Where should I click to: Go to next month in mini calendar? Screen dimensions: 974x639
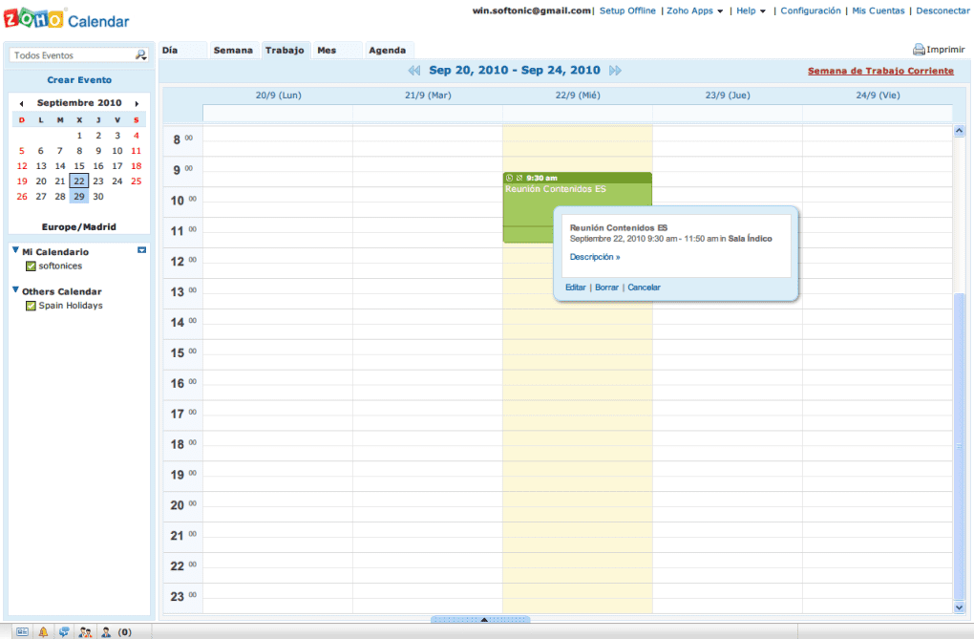point(137,104)
